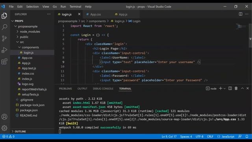Viewport: 252px width, 142px height.
Task: Open the Selection menu
Action: coord(32,7)
